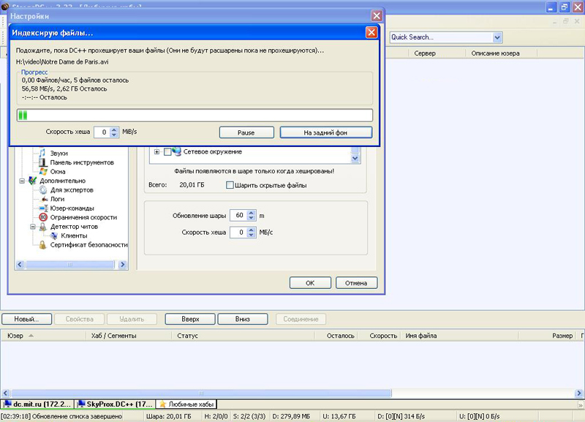Enable Шарить скрытые файлы checkbox

pos(230,185)
